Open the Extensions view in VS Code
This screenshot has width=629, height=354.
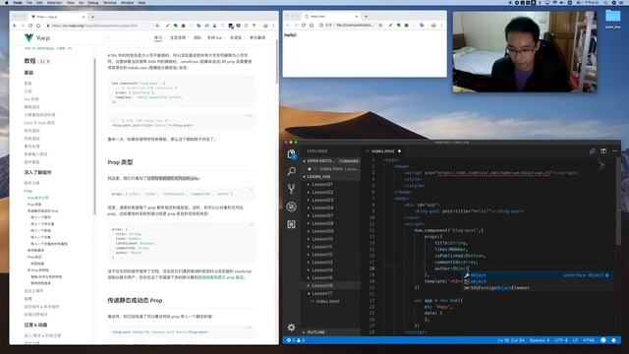292,224
